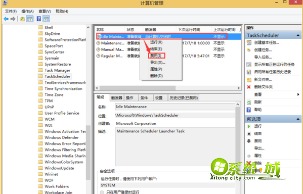Screen dimensions: 303x194
Task: Sort by the 状态 column header
Action: (134, 29)
